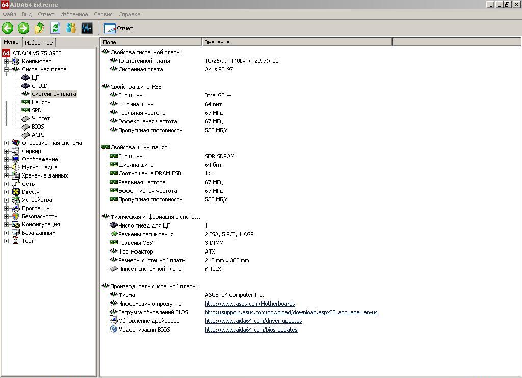
Task: Click the Тест hourglass icon
Action: 16,241
